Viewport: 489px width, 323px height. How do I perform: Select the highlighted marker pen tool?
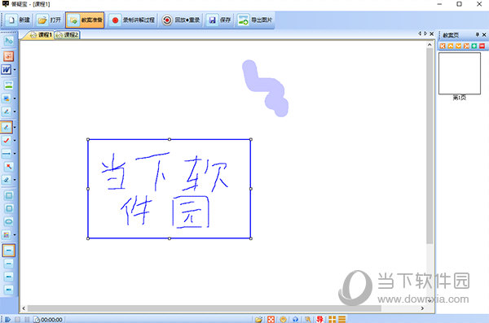coord(7,127)
